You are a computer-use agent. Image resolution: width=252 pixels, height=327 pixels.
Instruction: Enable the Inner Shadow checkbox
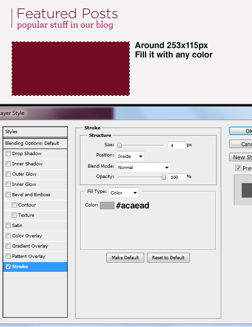pos(8,163)
